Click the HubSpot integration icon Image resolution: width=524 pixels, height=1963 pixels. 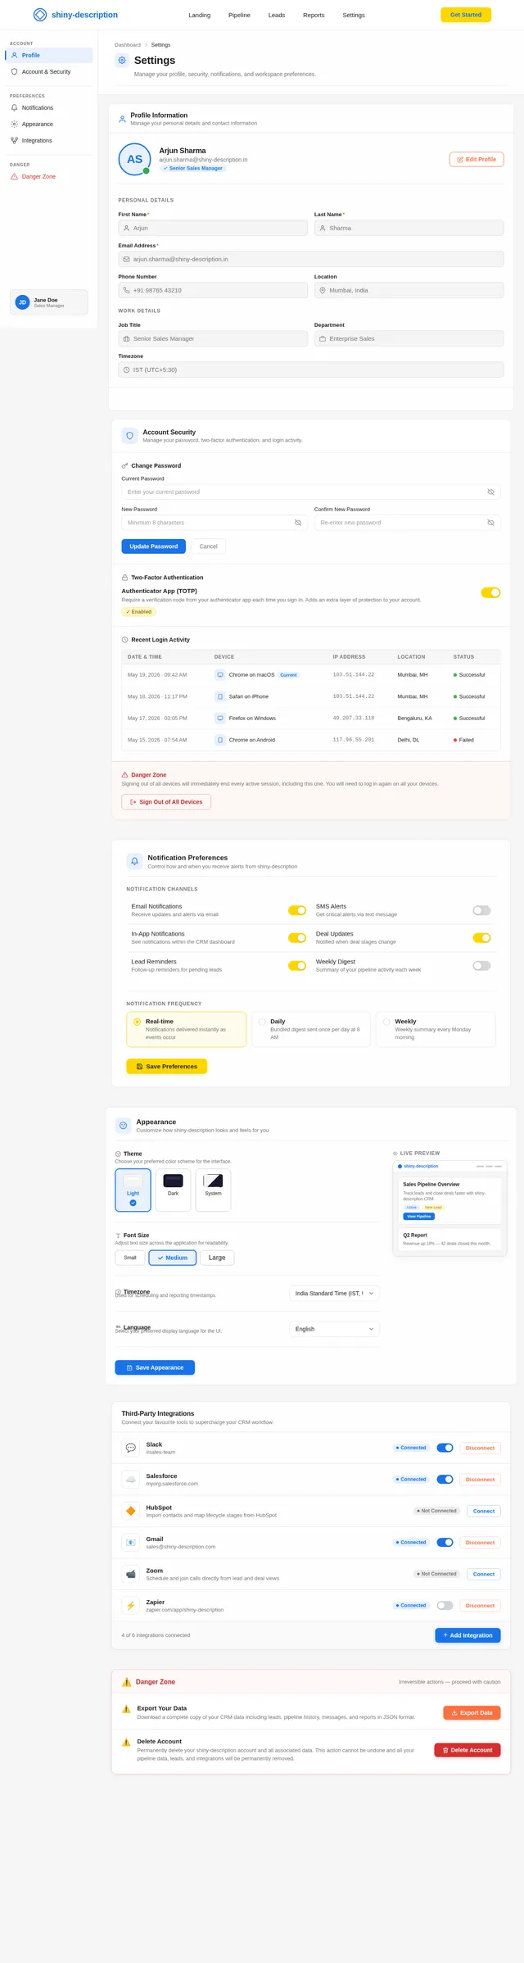click(x=130, y=1511)
